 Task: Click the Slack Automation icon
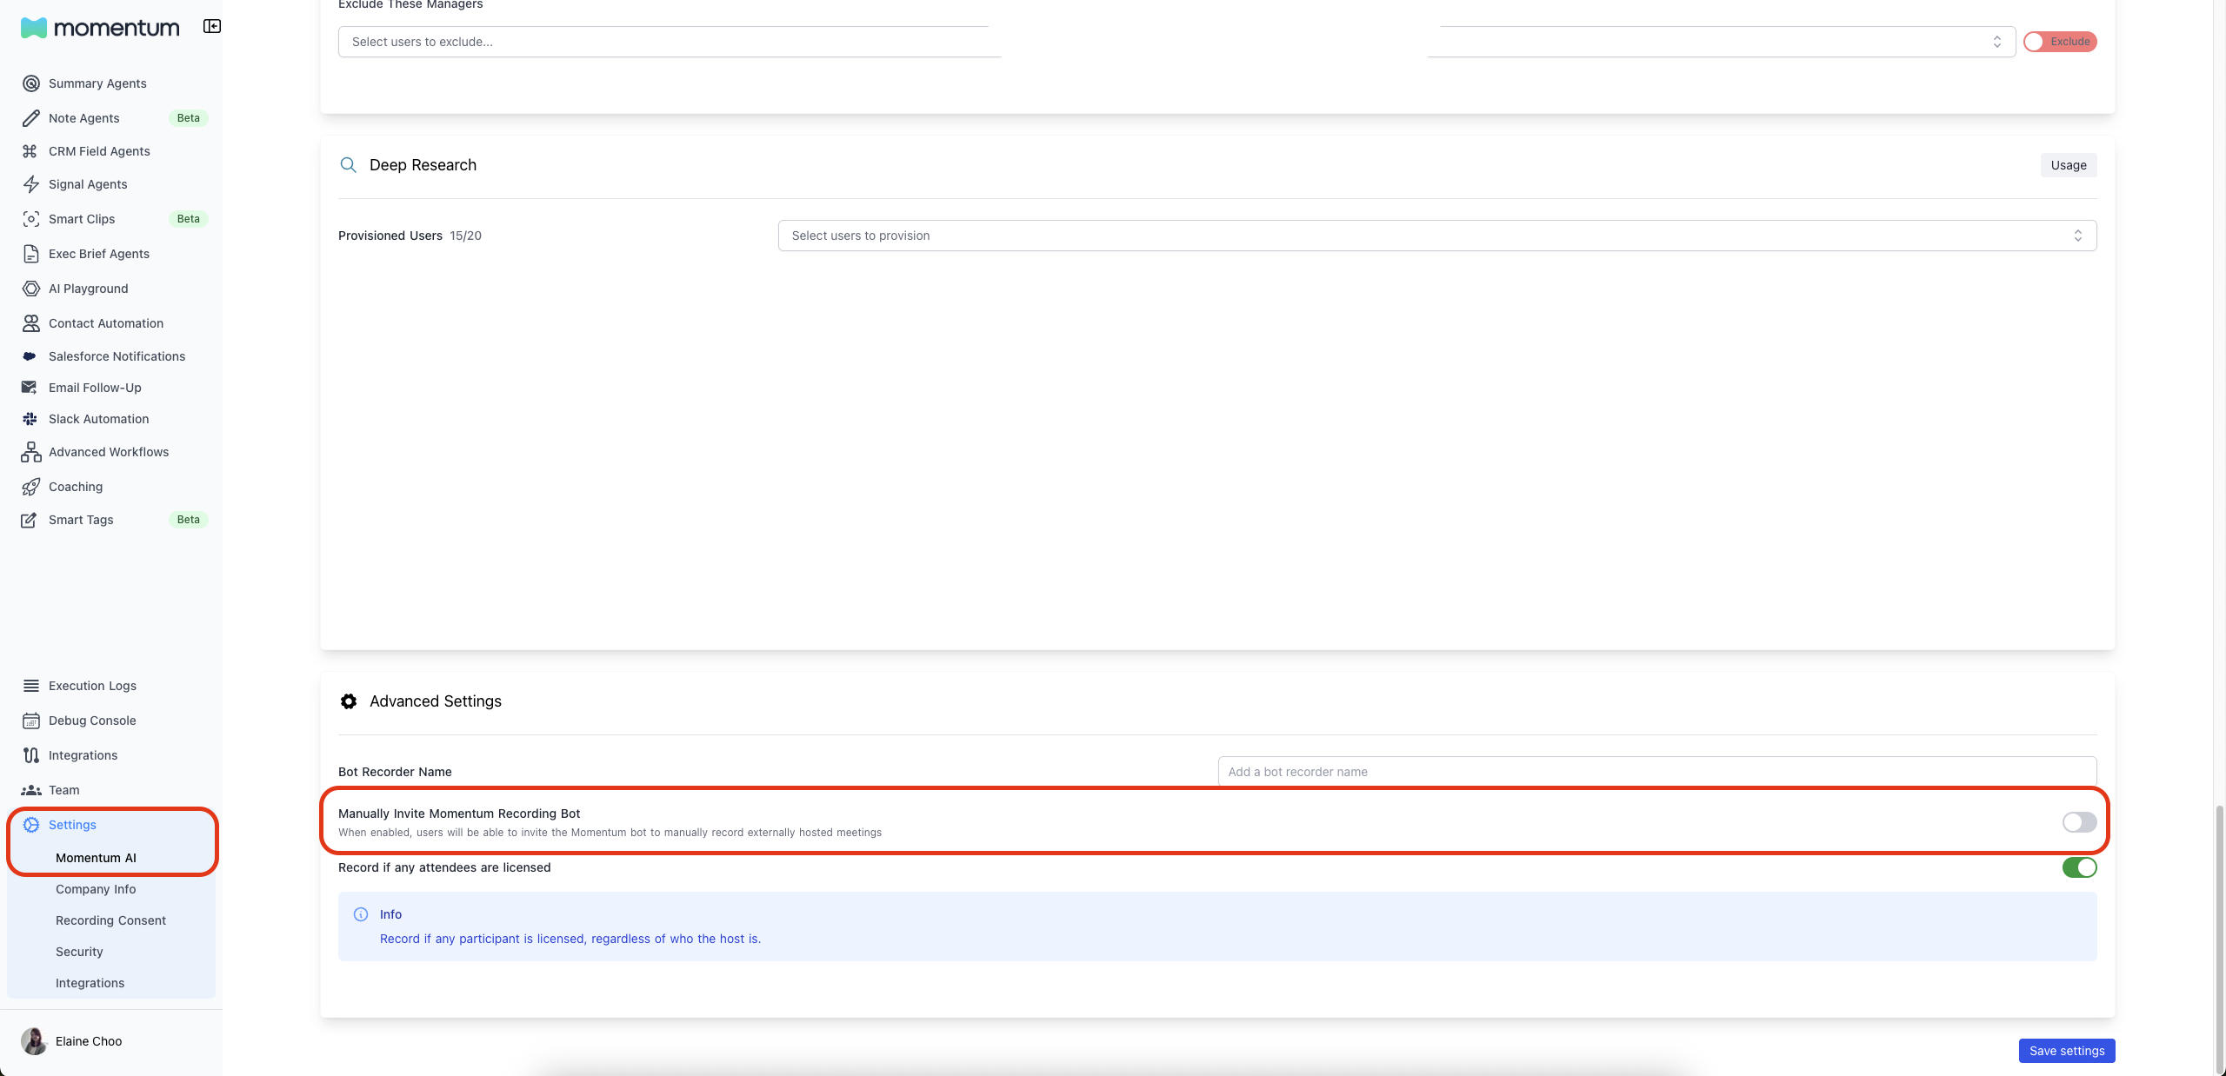30,419
